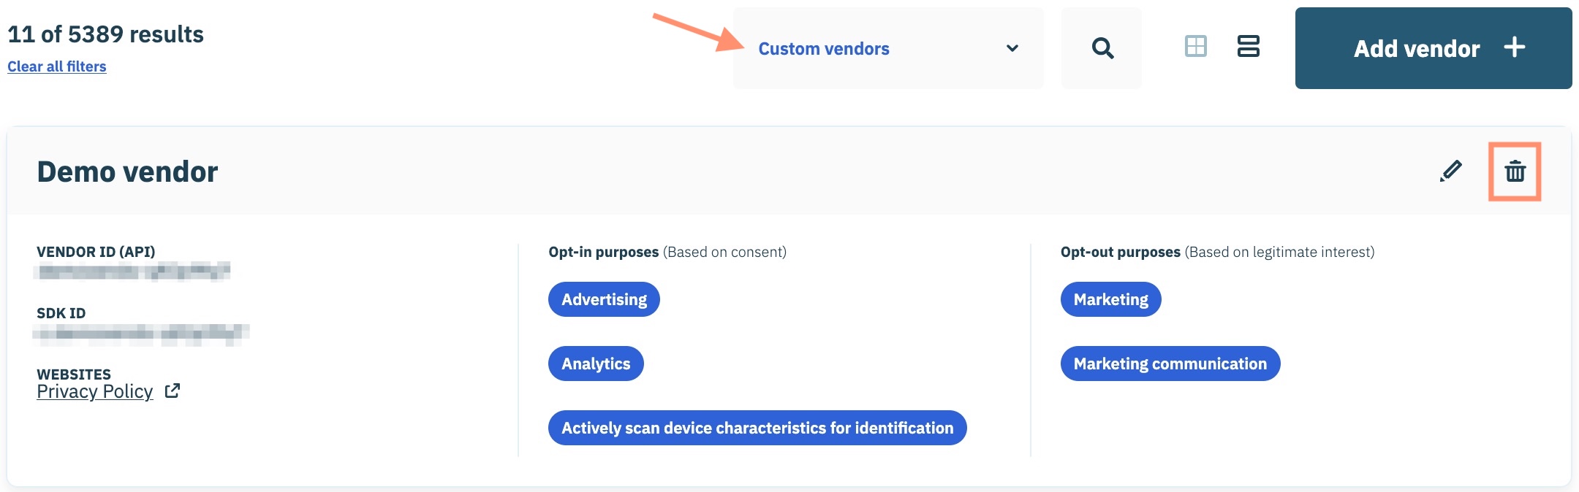1579x492 pixels.
Task: Switch to grid view layout
Action: coord(1196,47)
